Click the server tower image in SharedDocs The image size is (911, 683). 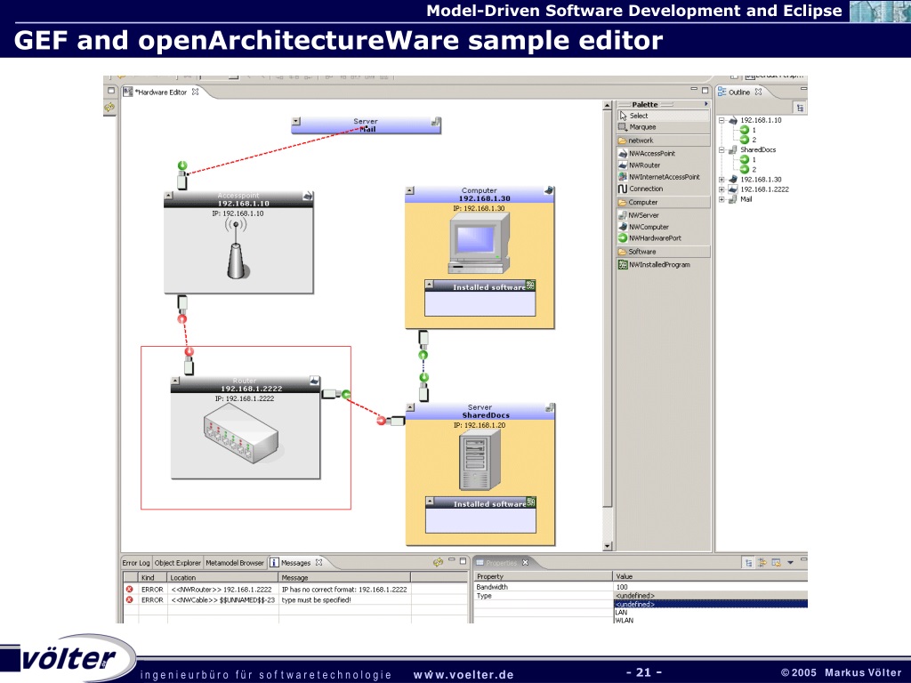tap(480, 462)
